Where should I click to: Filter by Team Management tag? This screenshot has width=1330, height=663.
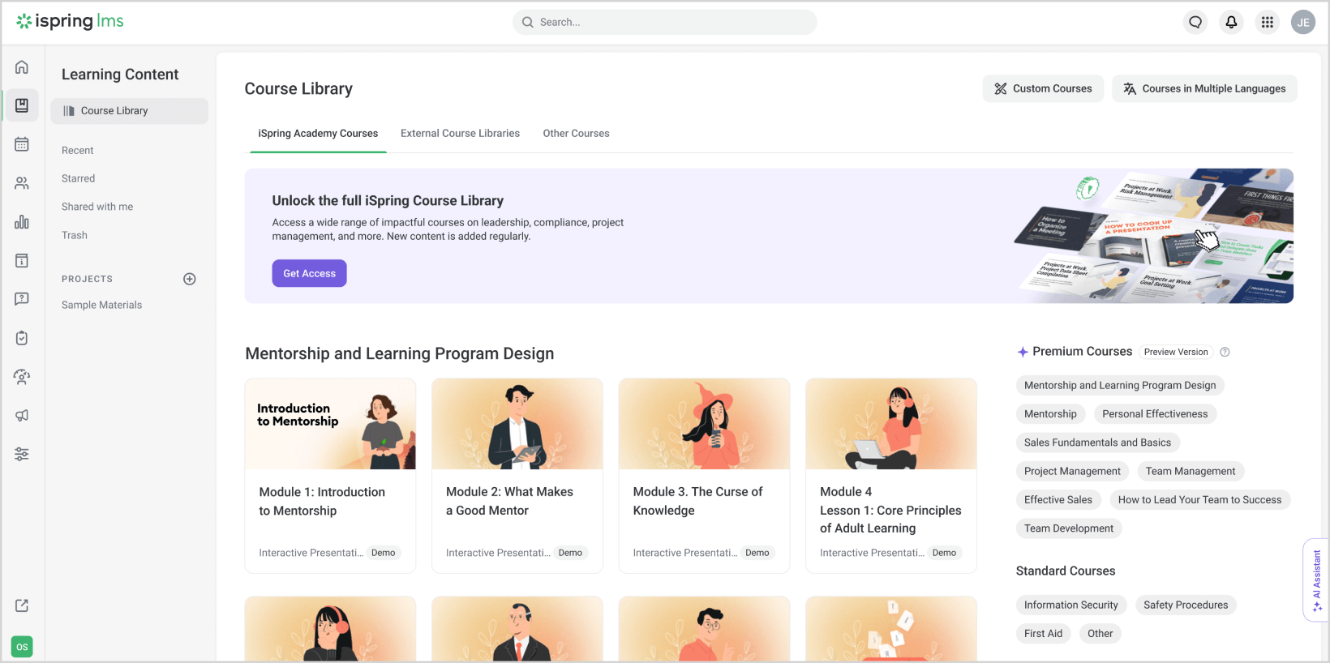(x=1190, y=471)
